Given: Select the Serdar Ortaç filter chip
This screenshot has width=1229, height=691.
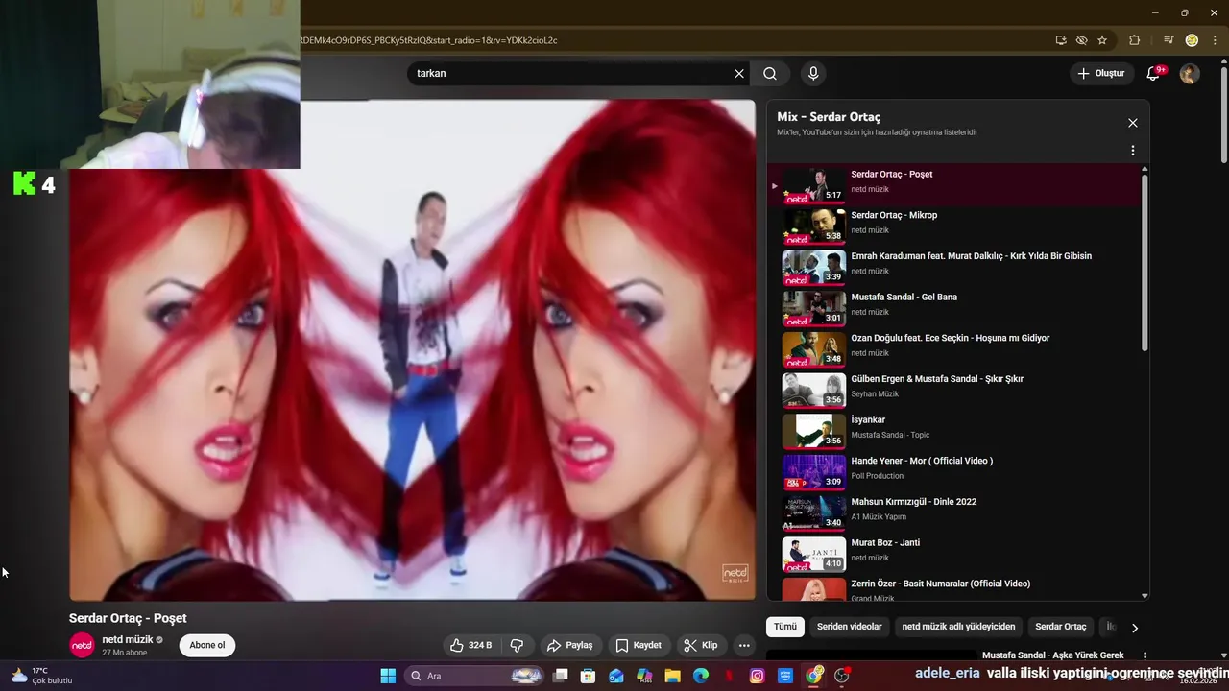Looking at the screenshot, I should (1061, 627).
